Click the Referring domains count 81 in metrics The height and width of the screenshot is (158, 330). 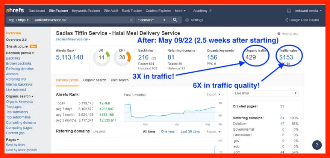coord(171,57)
